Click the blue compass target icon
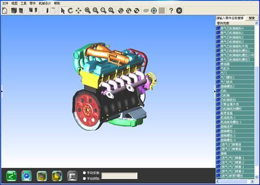260x185 pixels. click(154, 11)
